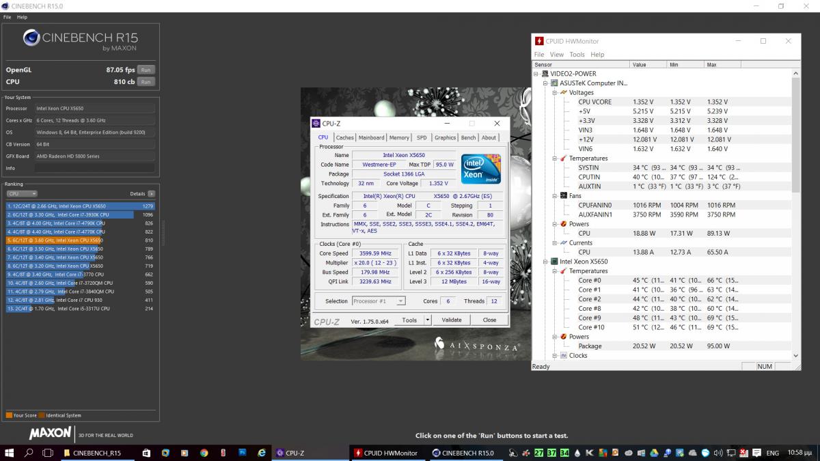Open the CPU ranking type dropdown
The image size is (820, 461).
click(22, 194)
